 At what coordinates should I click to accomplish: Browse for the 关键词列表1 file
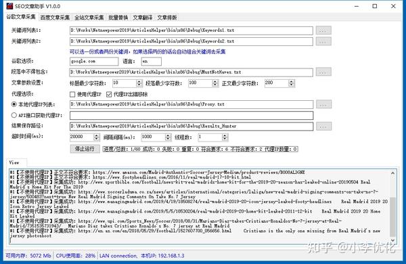[323, 30]
